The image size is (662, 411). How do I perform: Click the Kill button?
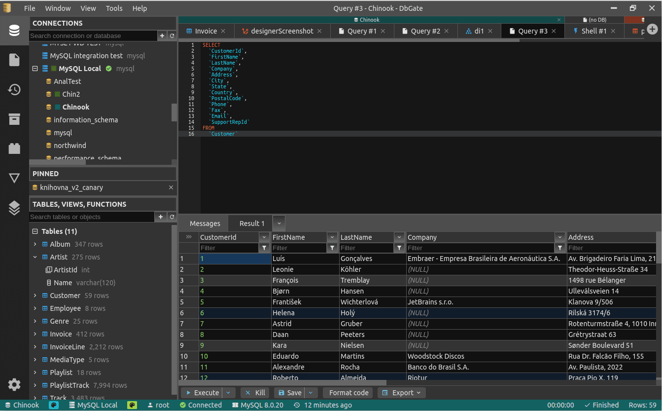point(255,392)
